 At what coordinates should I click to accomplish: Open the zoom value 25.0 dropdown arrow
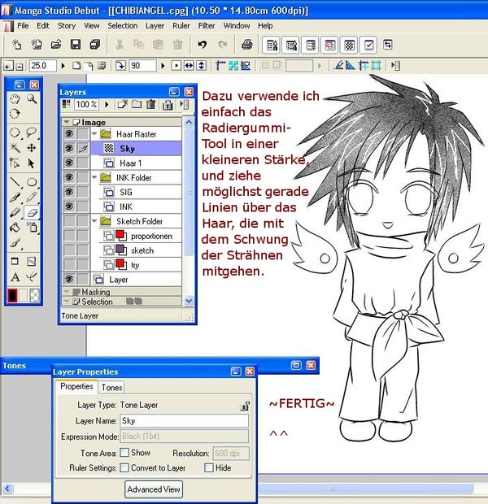[63, 66]
